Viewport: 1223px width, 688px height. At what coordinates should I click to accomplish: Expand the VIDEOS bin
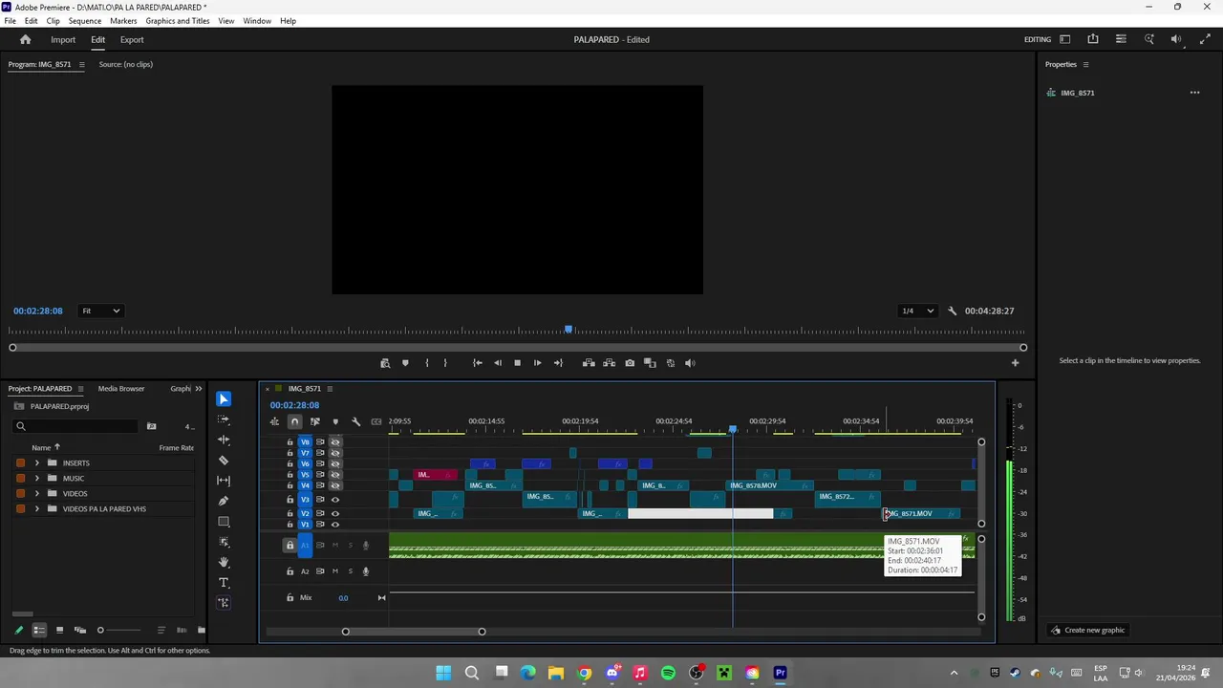tap(37, 494)
